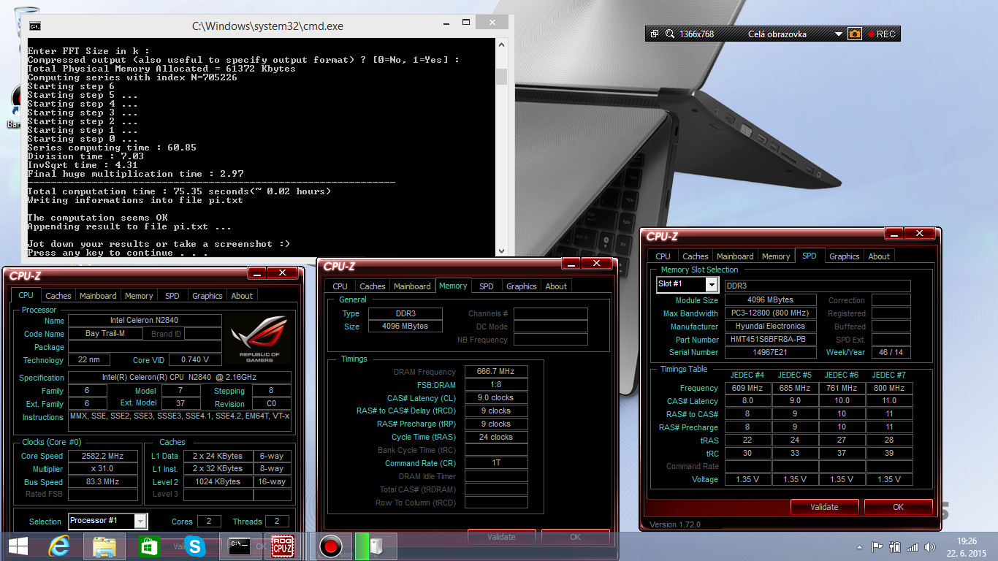The height and width of the screenshot is (561, 998).
Task: Switch to cmd.exe via taskbar icon
Action: [x=240, y=546]
